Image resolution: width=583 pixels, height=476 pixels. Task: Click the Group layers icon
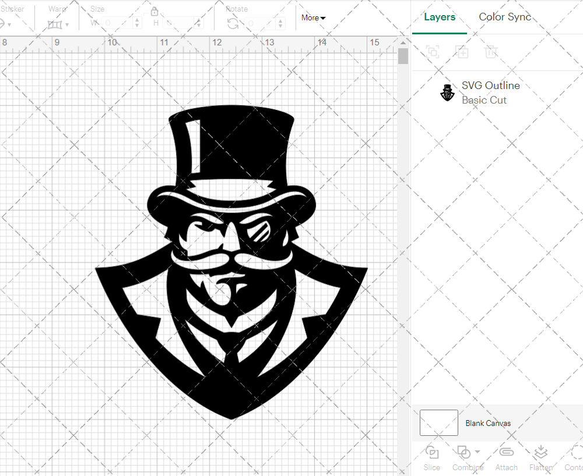[433, 52]
